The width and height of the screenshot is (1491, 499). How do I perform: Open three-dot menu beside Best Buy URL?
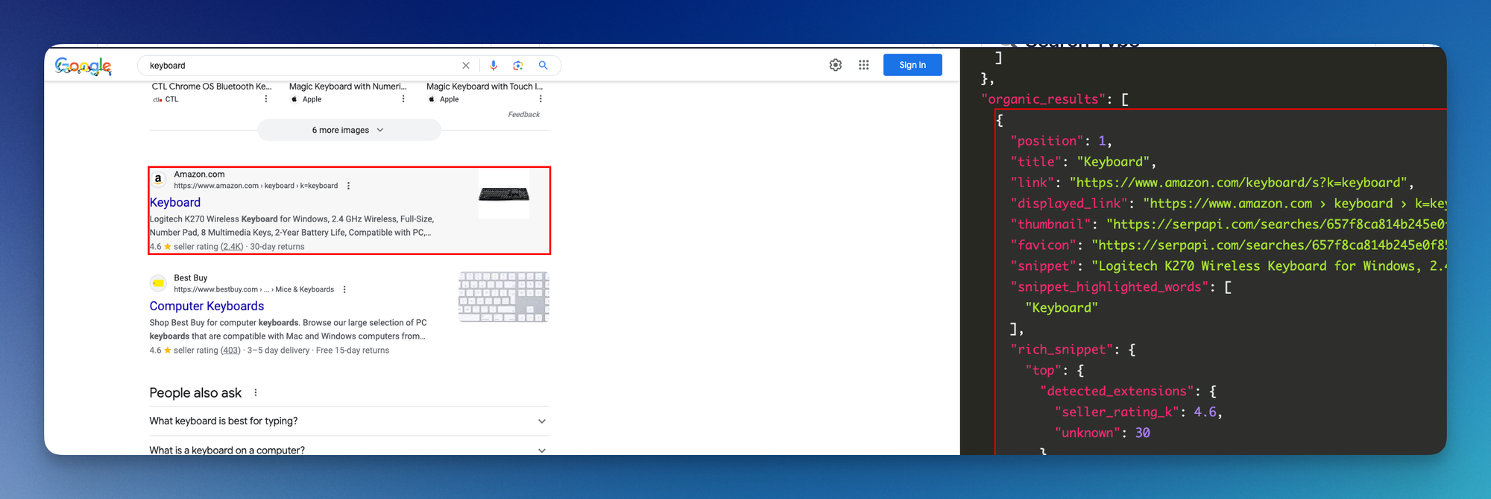[344, 289]
